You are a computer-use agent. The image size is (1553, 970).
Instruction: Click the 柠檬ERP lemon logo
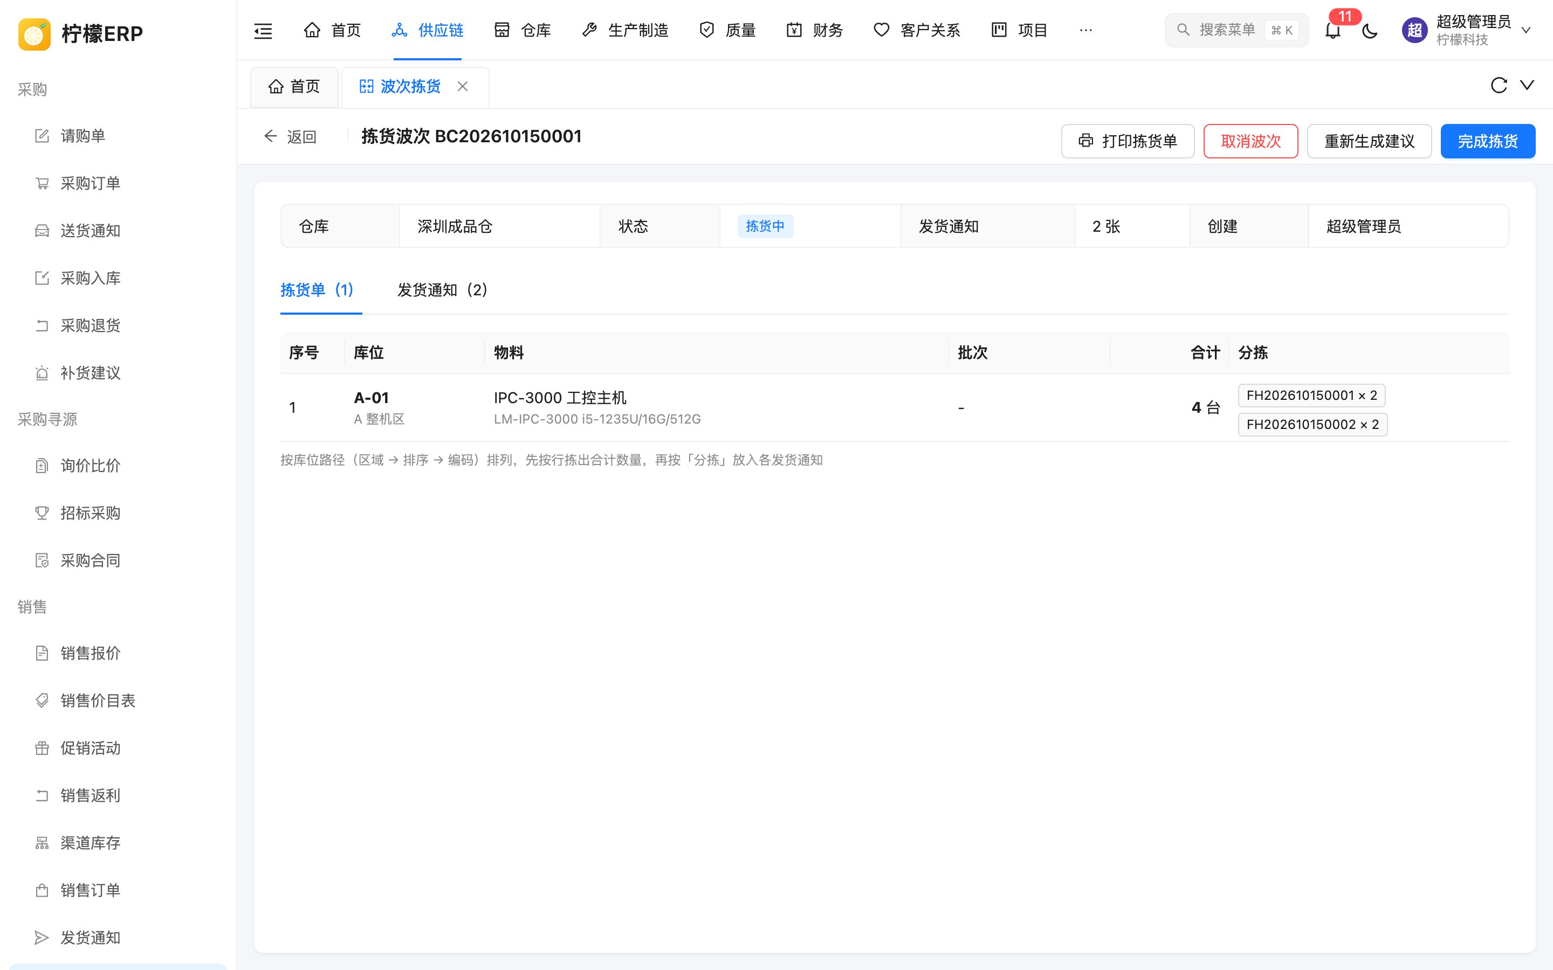35,33
